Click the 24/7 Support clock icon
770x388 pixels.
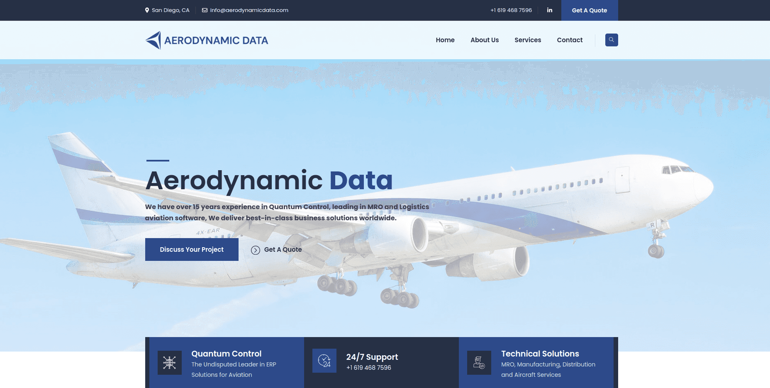[324, 361]
